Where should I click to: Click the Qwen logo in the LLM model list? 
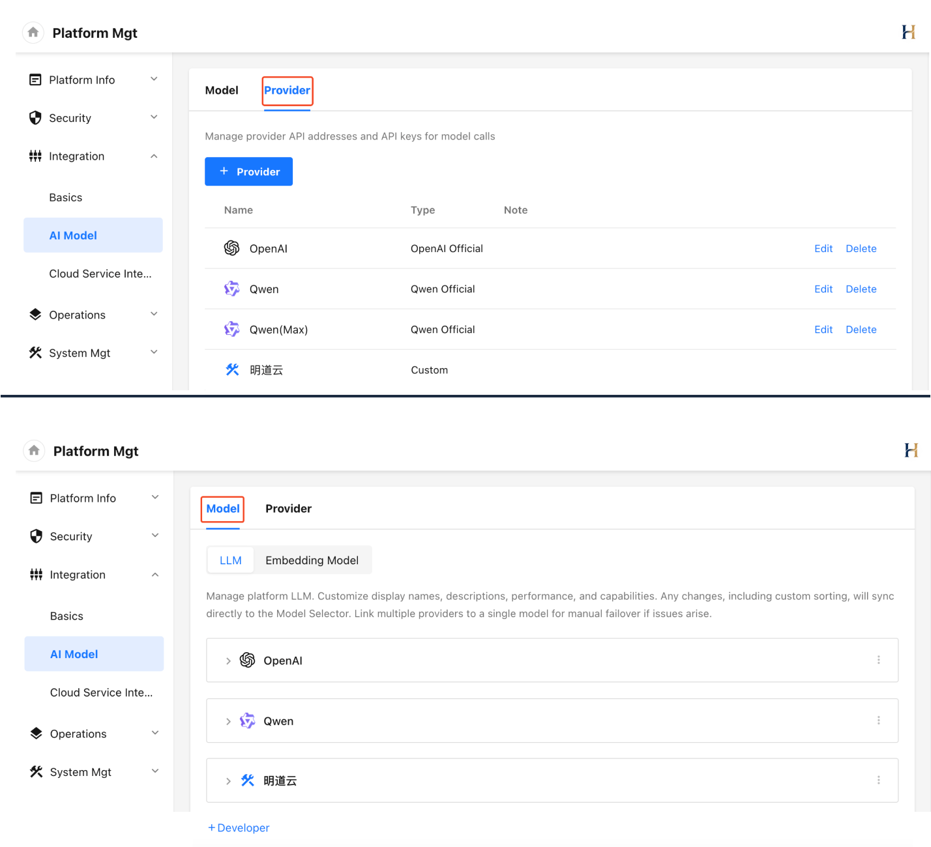(x=247, y=721)
